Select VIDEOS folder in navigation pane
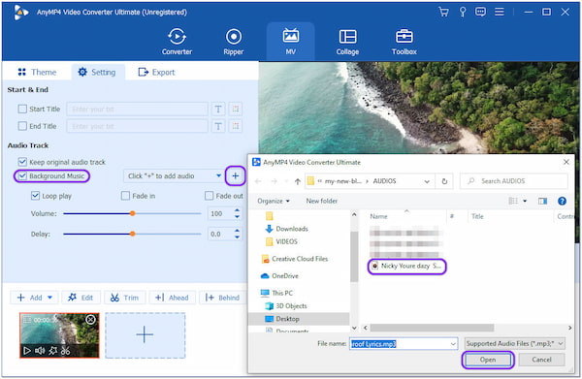The height and width of the screenshot is (379, 582). coord(281,241)
